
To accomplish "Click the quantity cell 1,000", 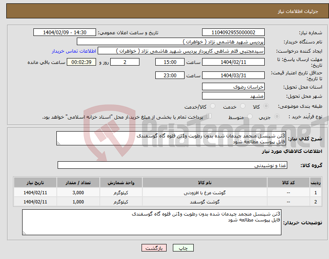I will click(x=78, y=202).
